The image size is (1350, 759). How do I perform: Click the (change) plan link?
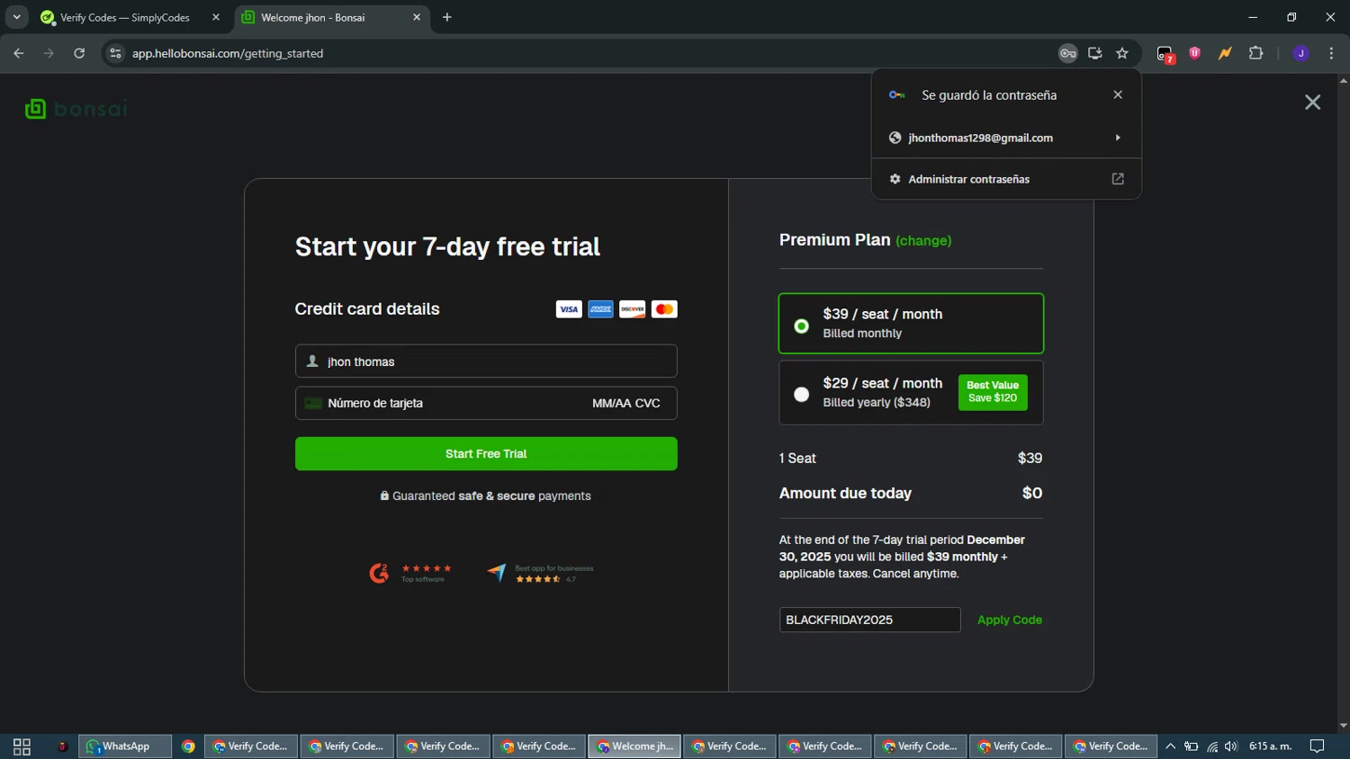point(923,241)
